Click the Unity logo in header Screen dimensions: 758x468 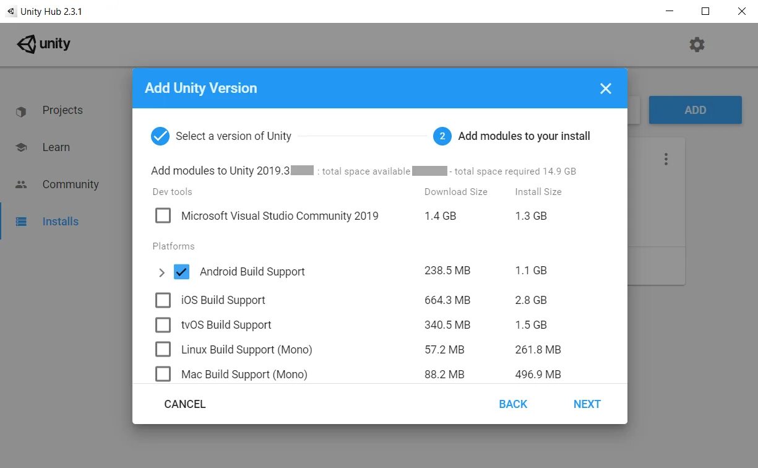(x=43, y=44)
